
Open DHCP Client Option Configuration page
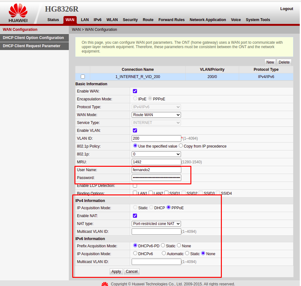[x=33, y=38]
